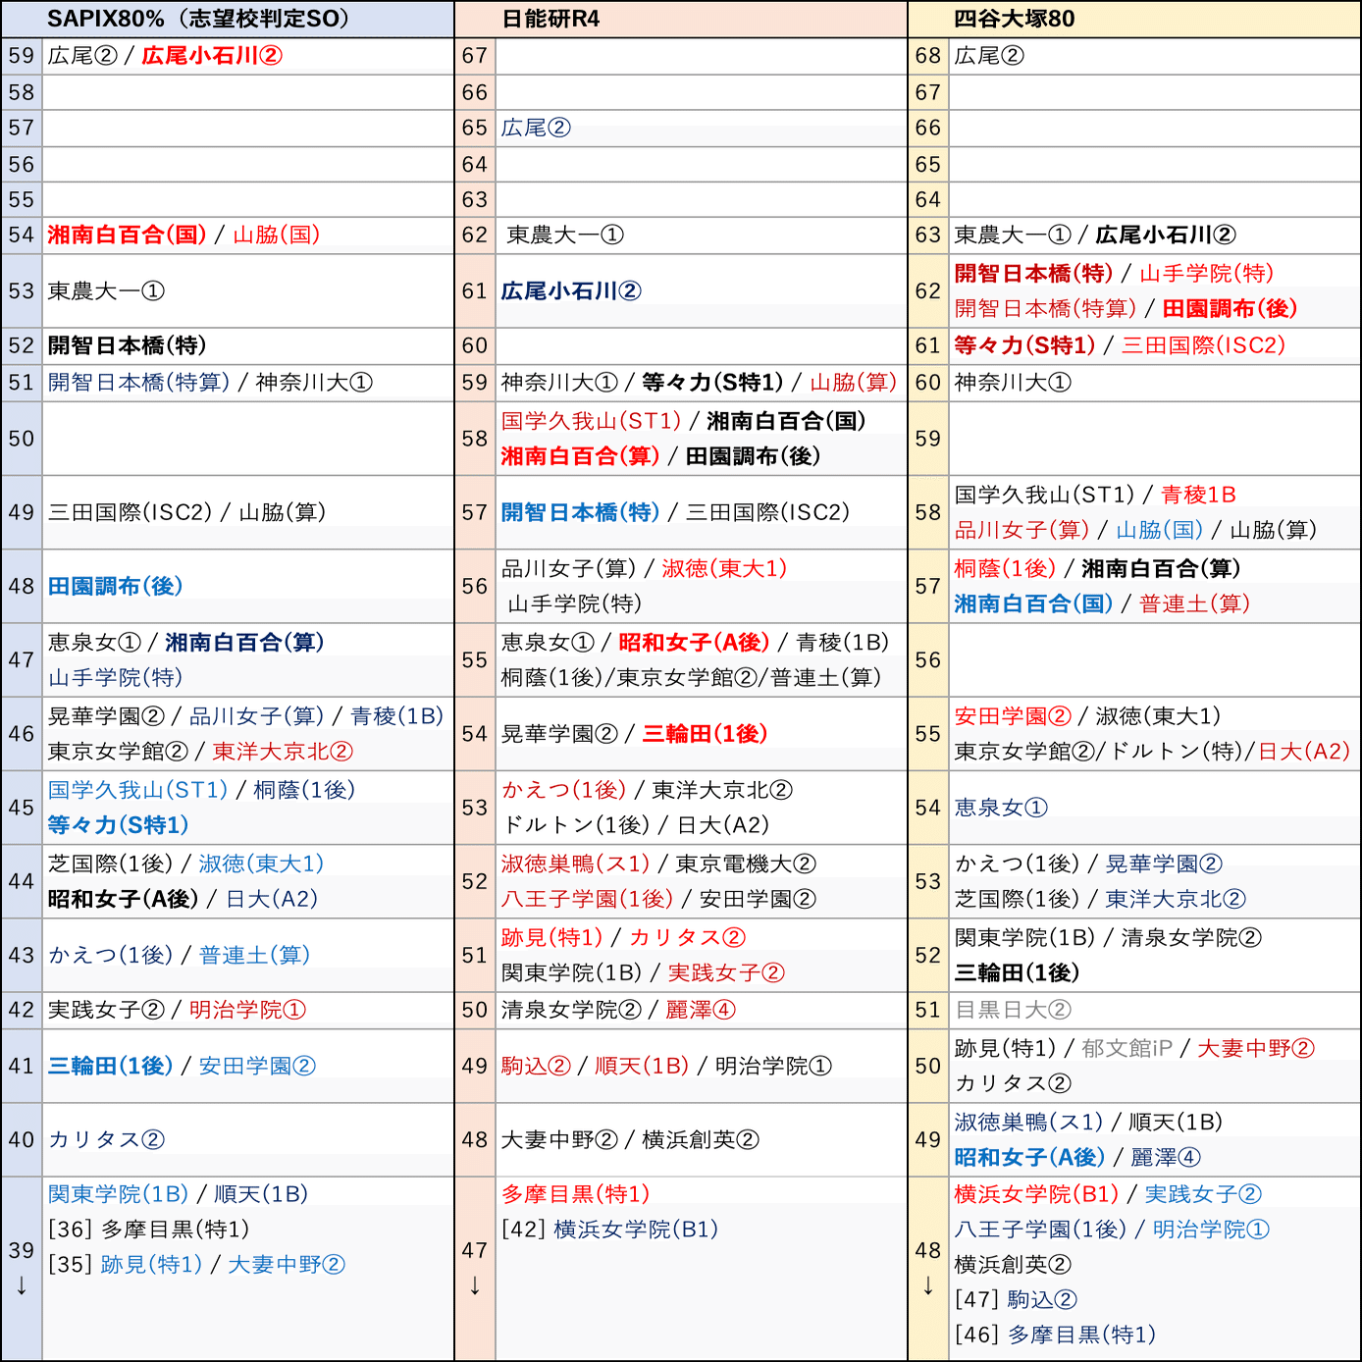
Task: Select the score 59 cell in the SAPIX column
Action: pyautogui.click(x=20, y=56)
